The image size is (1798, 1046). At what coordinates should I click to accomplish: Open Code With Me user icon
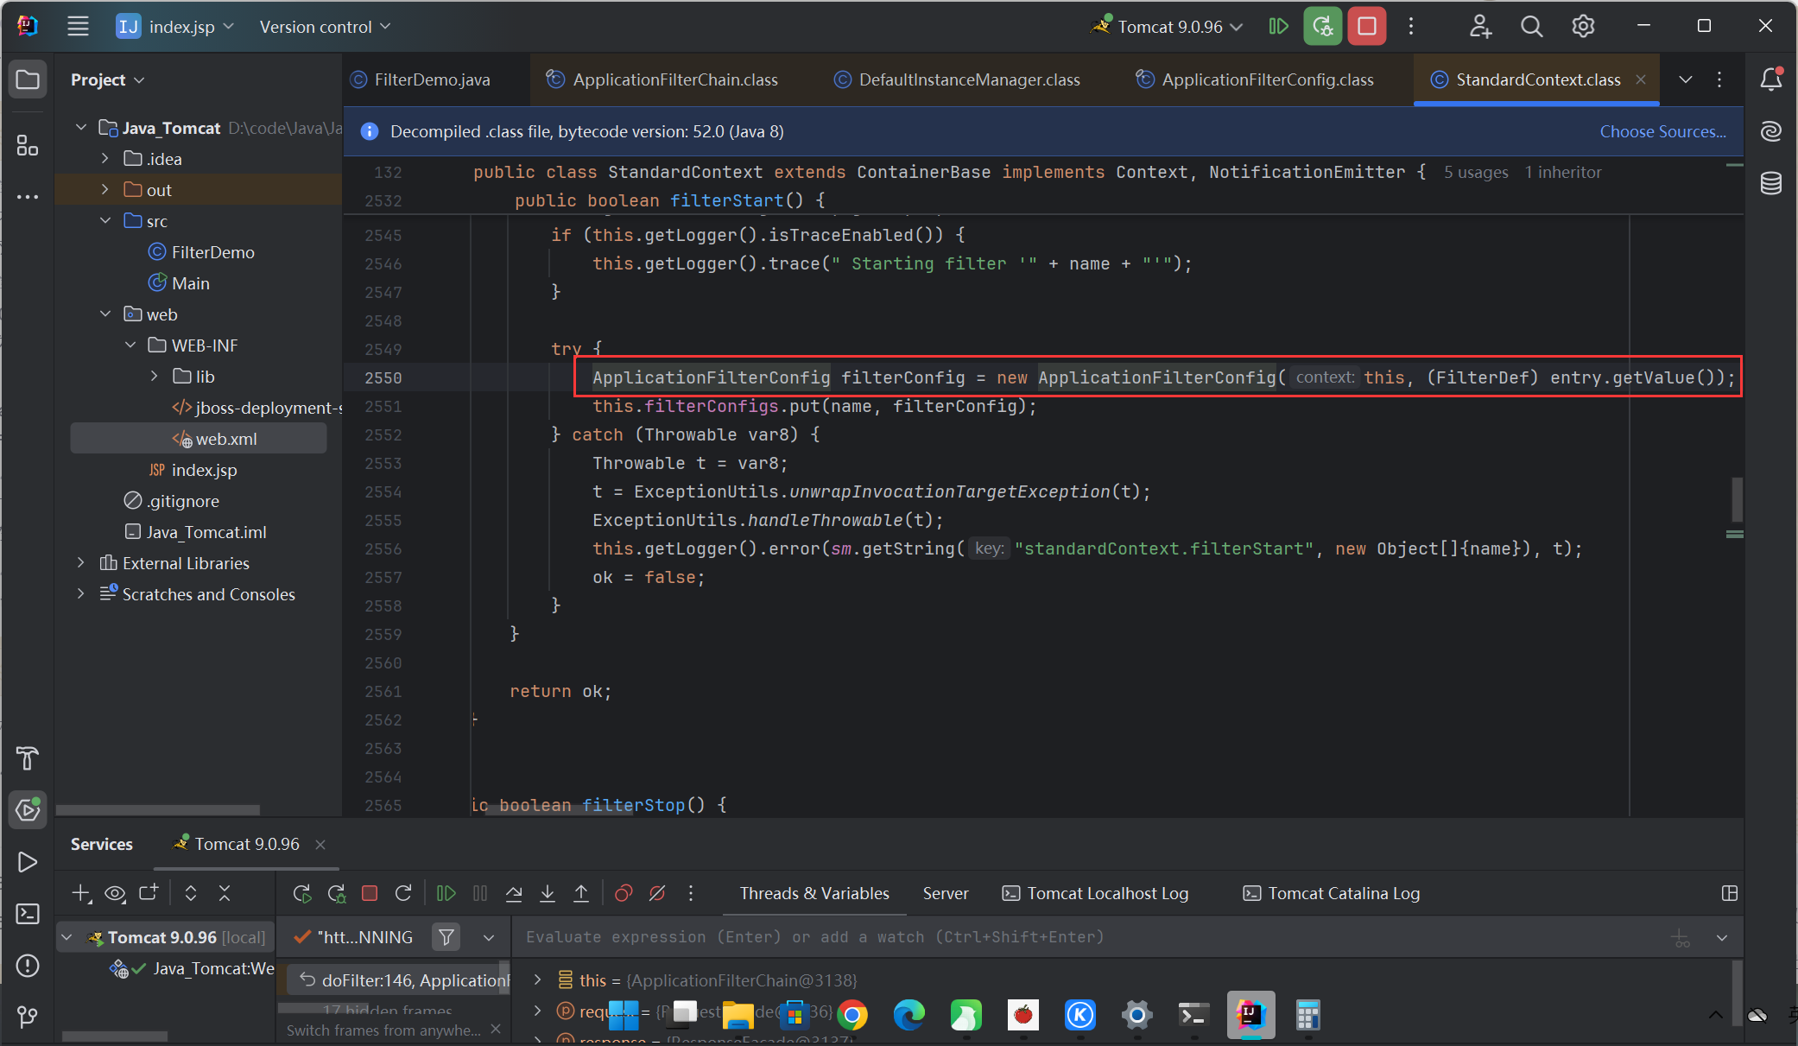1480,27
